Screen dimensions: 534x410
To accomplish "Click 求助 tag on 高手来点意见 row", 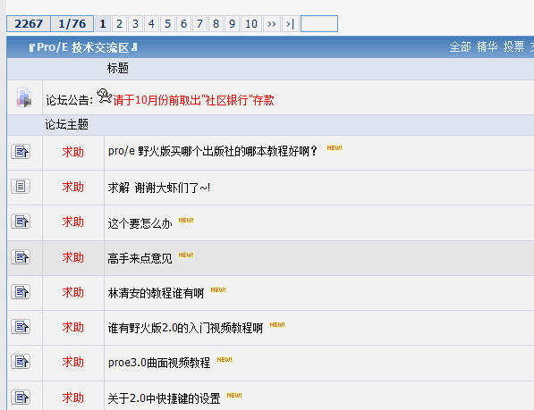I will click(72, 257).
